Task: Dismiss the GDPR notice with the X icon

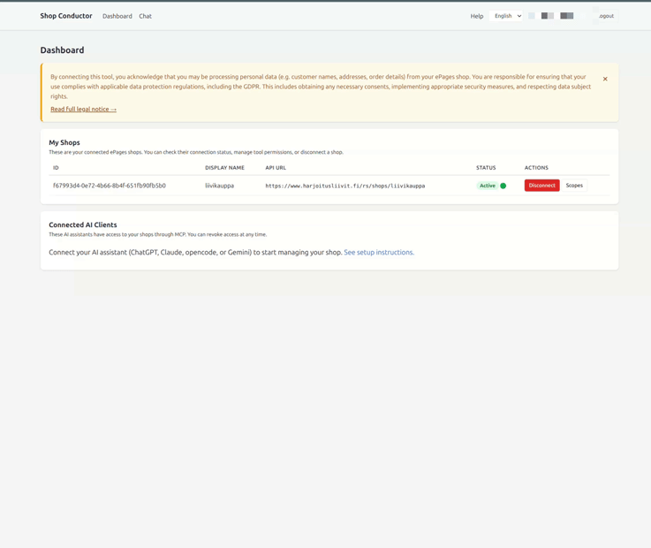Action: tap(605, 79)
